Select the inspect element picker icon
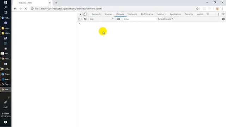 pos(80,14)
